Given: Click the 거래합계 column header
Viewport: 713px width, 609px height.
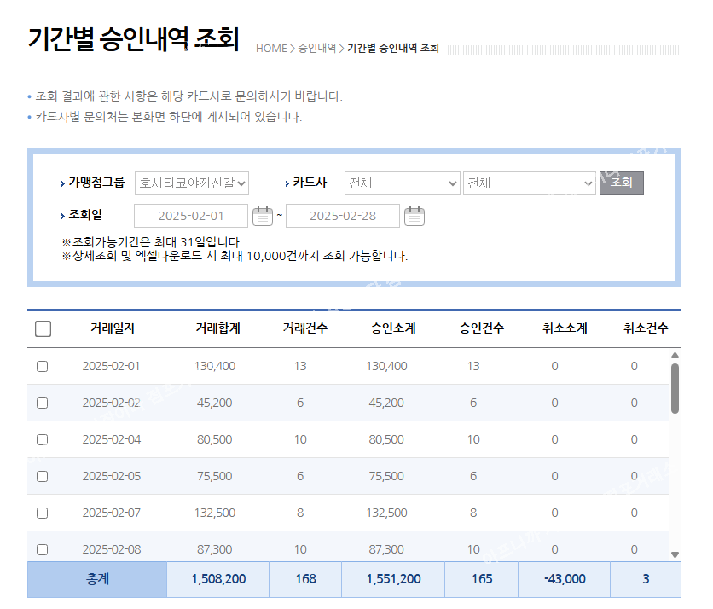Looking at the screenshot, I should tap(217, 328).
